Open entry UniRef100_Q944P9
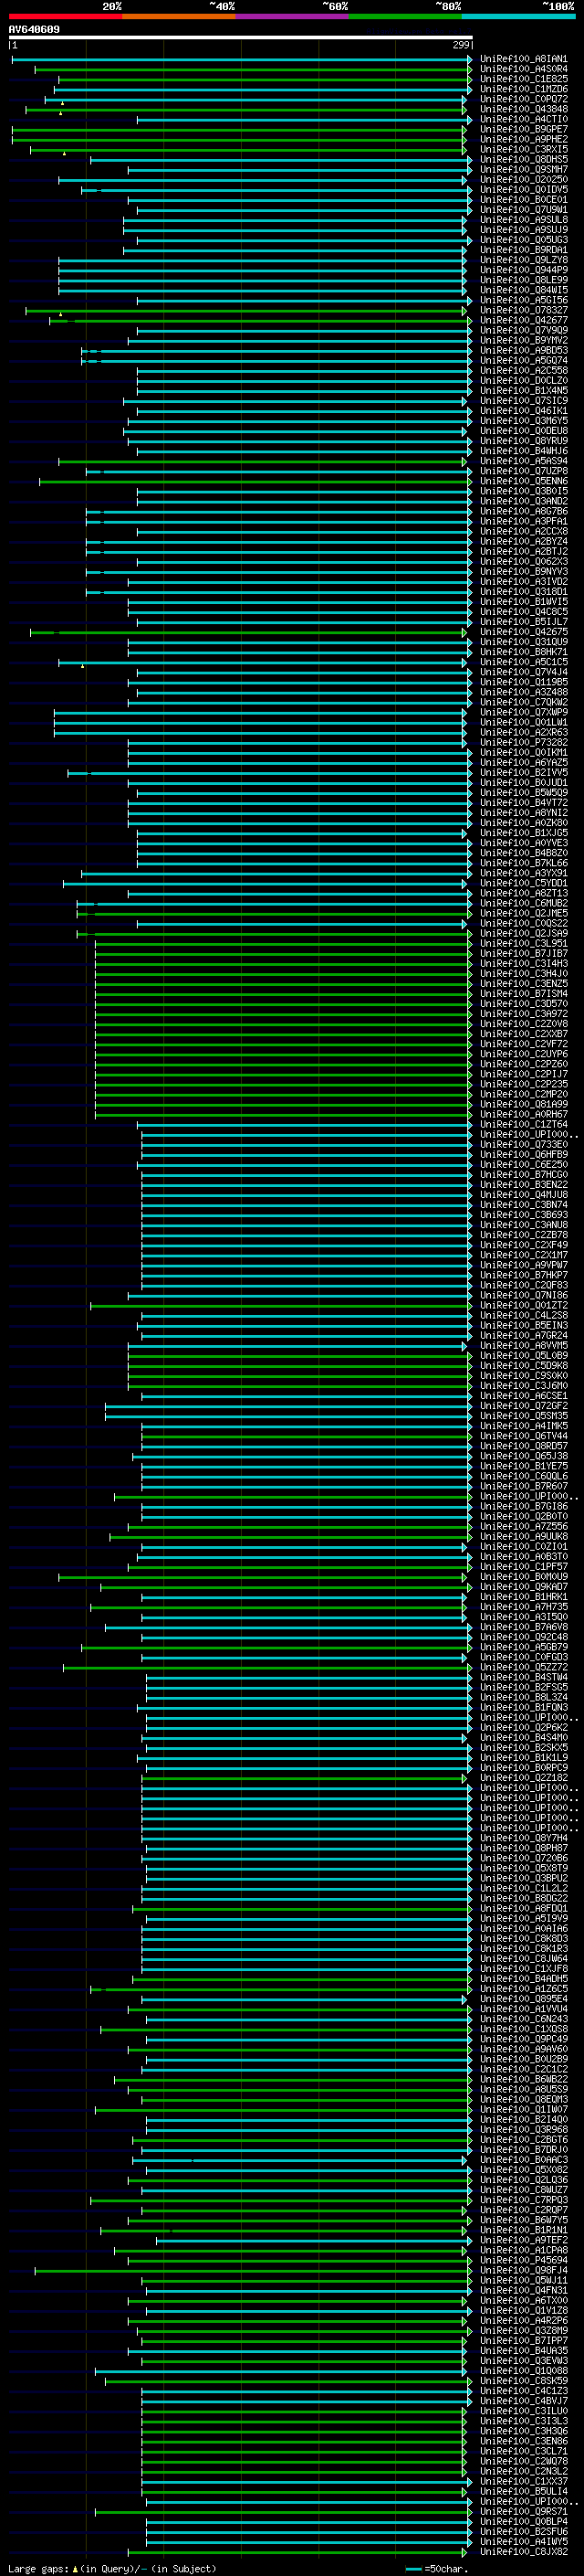Screen dimensions: 584x2576 click(523, 270)
